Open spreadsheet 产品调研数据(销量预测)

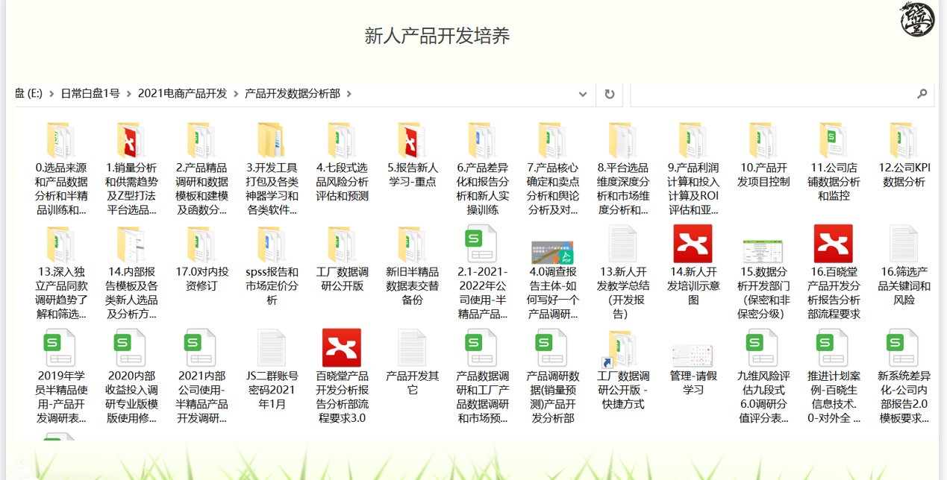(552, 376)
